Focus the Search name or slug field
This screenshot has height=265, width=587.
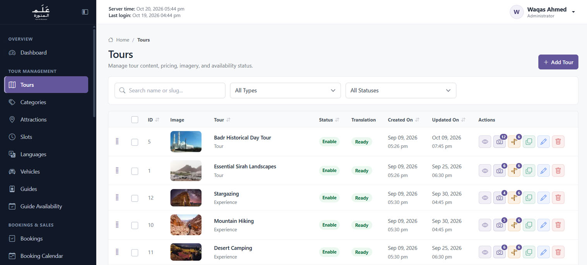(170, 90)
